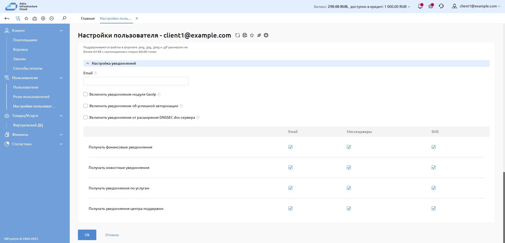Open Роли пользователей in sidebar
505x243 pixels.
[x=31, y=97]
